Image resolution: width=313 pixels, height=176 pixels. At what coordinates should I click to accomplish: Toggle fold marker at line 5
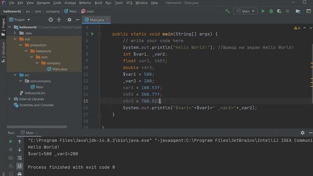100,34
